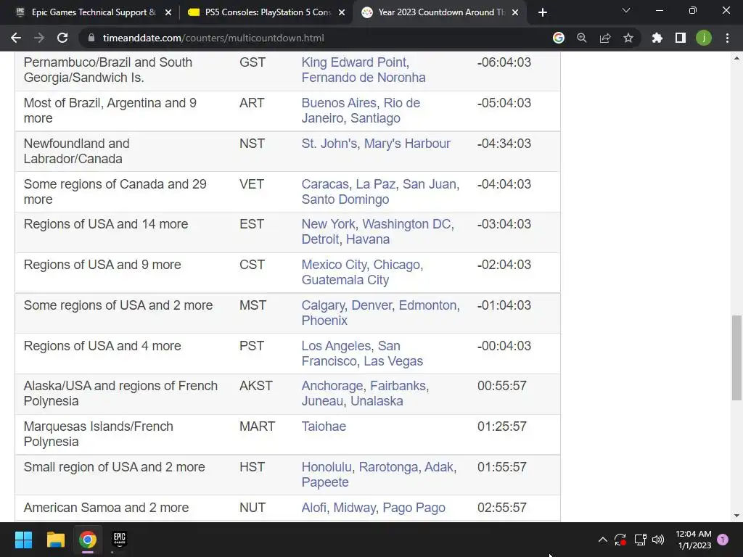Open the Edmonton link
The image size is (743, 557).
coord(428,305)
